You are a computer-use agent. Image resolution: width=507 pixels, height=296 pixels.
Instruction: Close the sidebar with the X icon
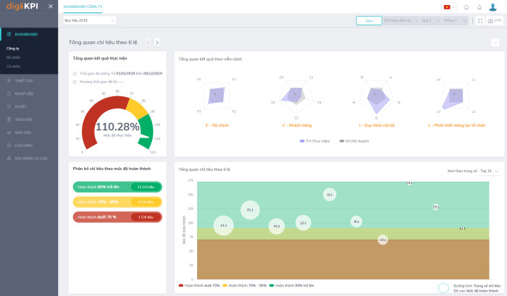tap(50, 7)
